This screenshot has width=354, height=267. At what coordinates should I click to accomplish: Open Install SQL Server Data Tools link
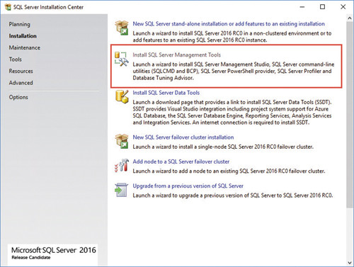coord(166,93)
